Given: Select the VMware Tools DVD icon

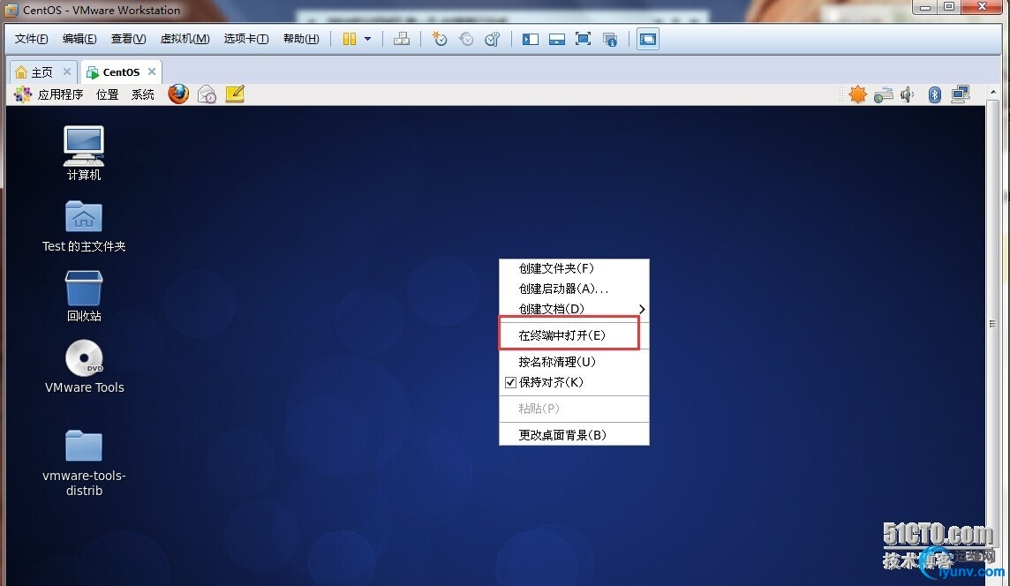Looking at the screenshot, I should point(85,366).
